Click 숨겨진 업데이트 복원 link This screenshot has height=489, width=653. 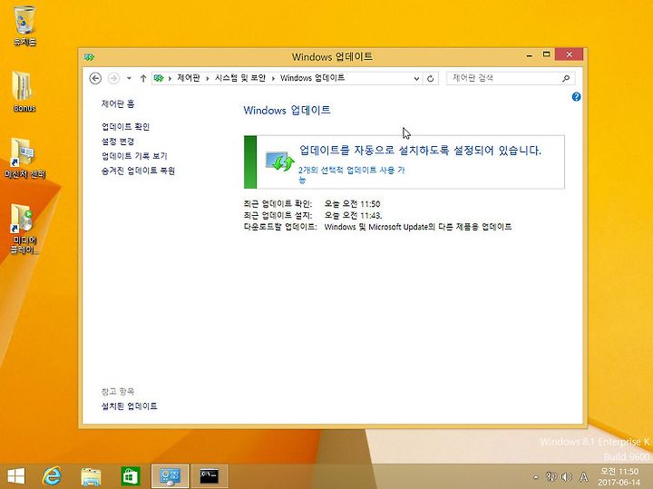138,171
